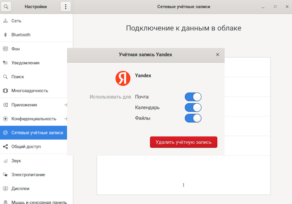The width and height of the screenshot is (292, 204).
Task: Click the Yandex logo icon
Action: 123,78
